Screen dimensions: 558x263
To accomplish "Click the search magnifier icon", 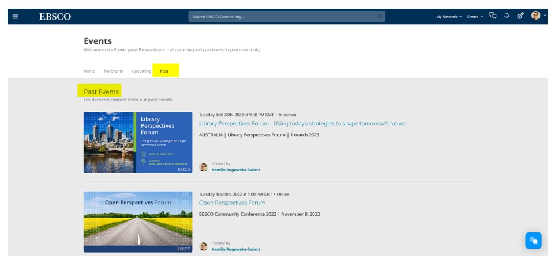I will click(380, 17).
